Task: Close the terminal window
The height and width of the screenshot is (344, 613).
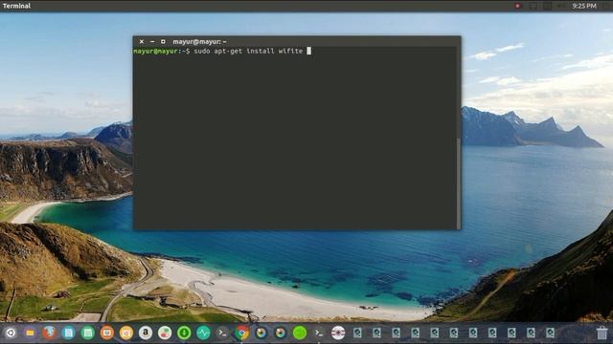Action: click(142, 42)
